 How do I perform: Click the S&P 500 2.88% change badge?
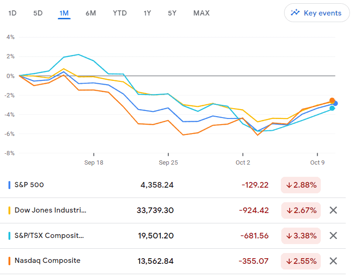pos(301,185)
